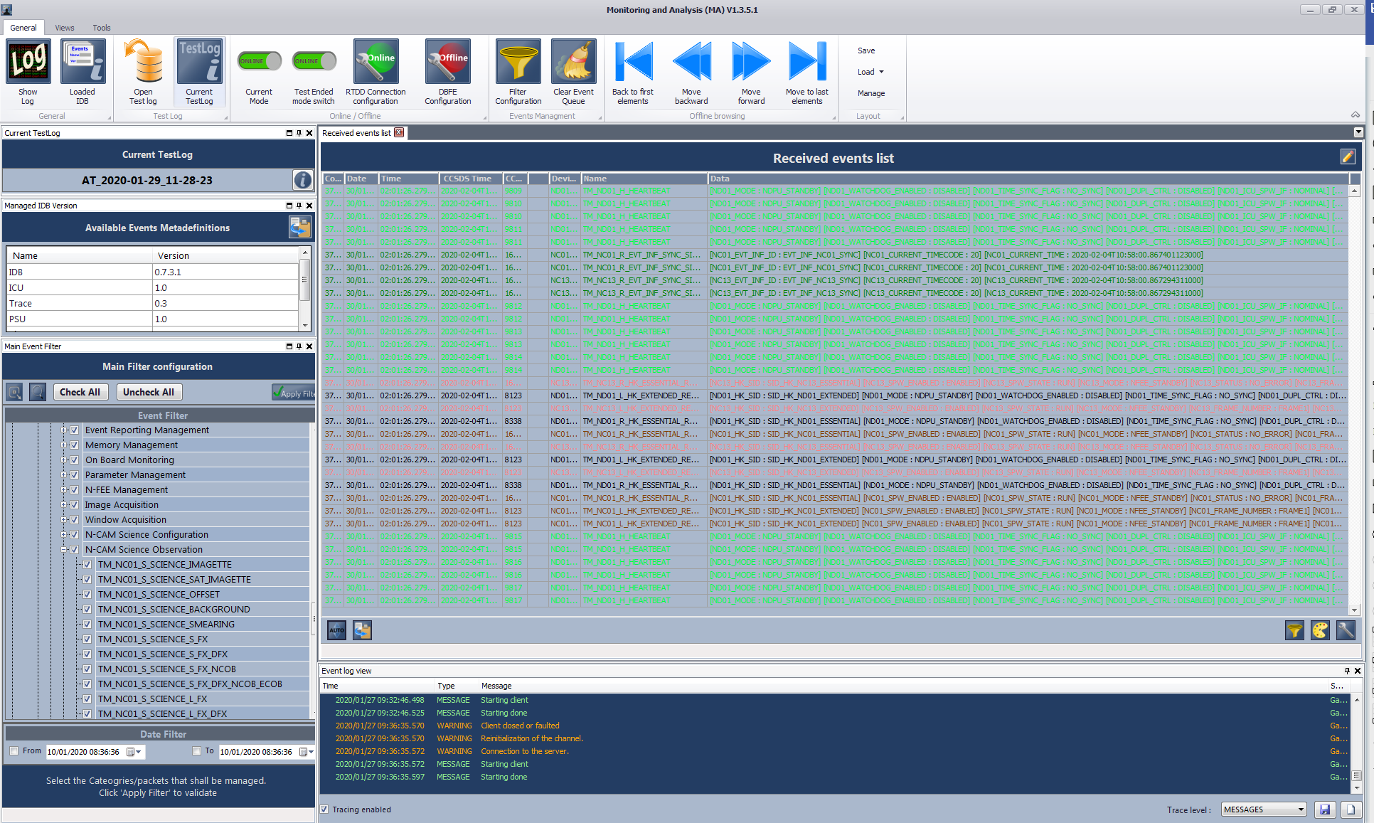Enable the From date filter checkbox
This screenshot has height=823, width=1374.
(14, 750)
